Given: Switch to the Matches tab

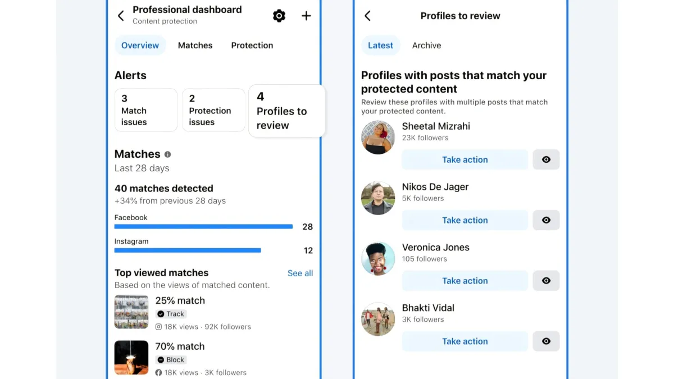Looking at the screenshot, I should tap(195, 45).
